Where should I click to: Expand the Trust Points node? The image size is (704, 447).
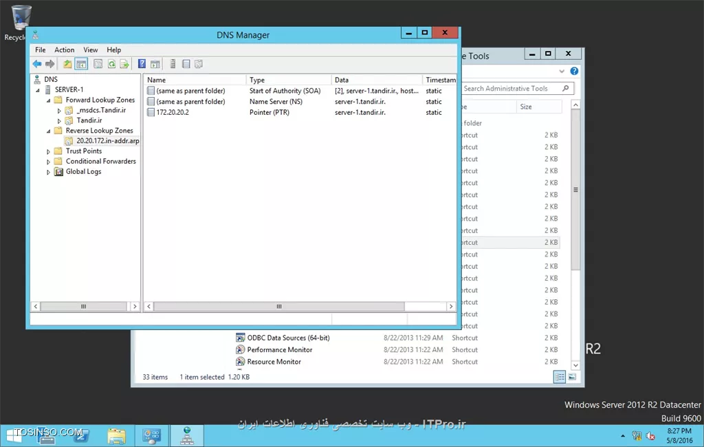point(49,151)
